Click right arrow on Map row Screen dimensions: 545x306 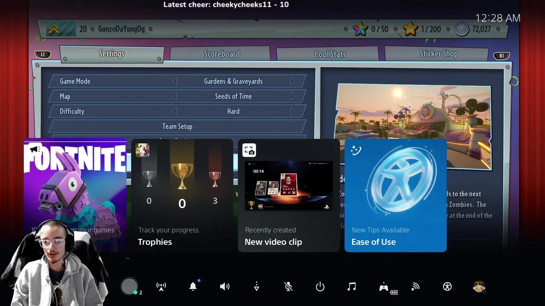[x=292, y=96]
